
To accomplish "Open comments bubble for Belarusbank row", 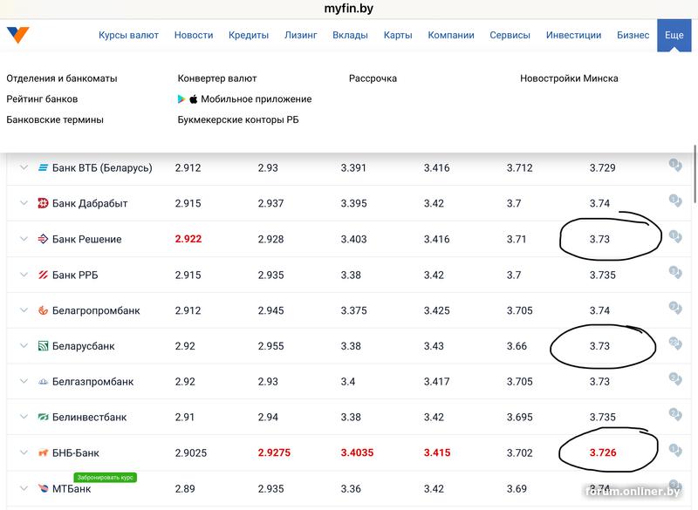I will coord(674,344).
